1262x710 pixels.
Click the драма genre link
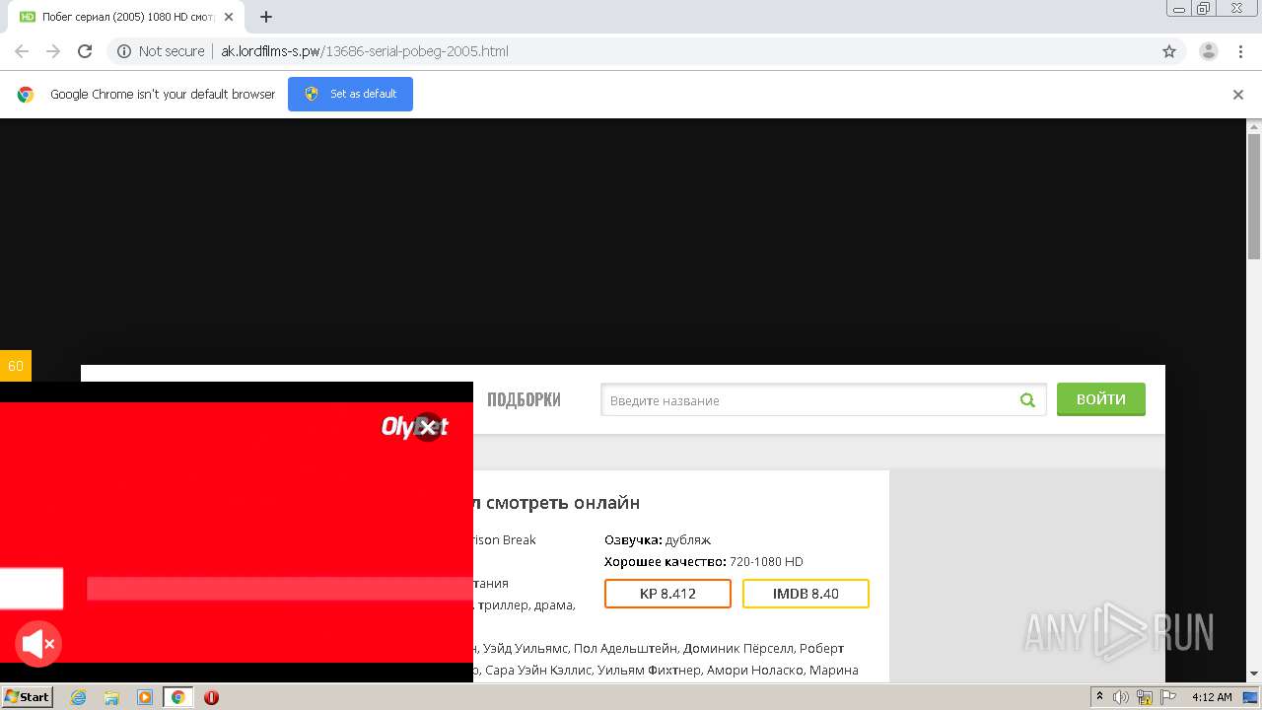[x=553, y=604]
